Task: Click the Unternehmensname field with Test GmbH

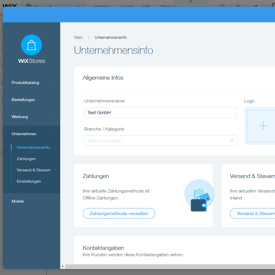Action: [160, 112]
